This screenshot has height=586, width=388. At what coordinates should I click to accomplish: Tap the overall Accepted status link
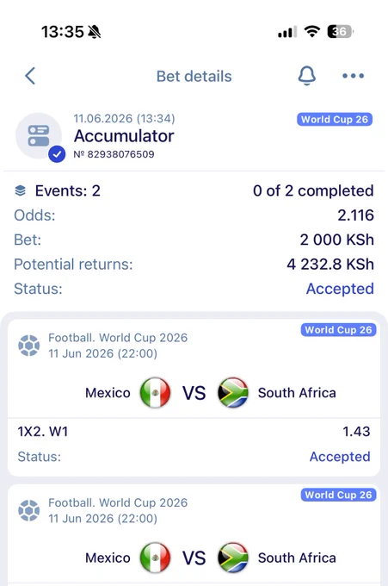340,289
